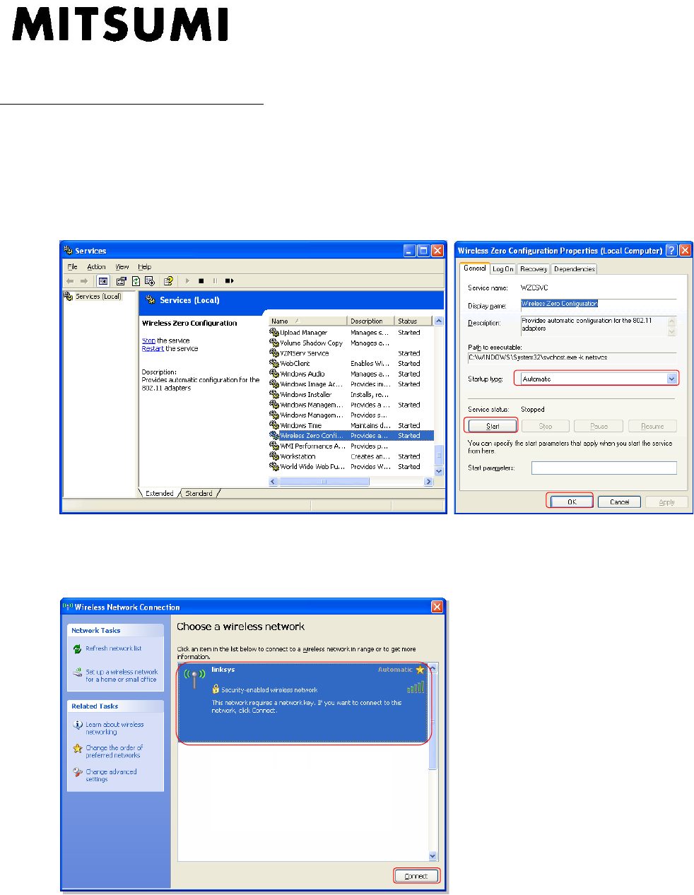
Task: Click Set up a wireless network link
Action: click(122, 676)
